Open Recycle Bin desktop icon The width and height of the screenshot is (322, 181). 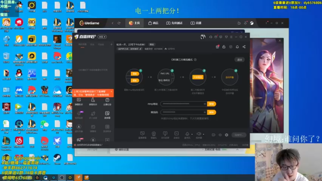(6, 57)
